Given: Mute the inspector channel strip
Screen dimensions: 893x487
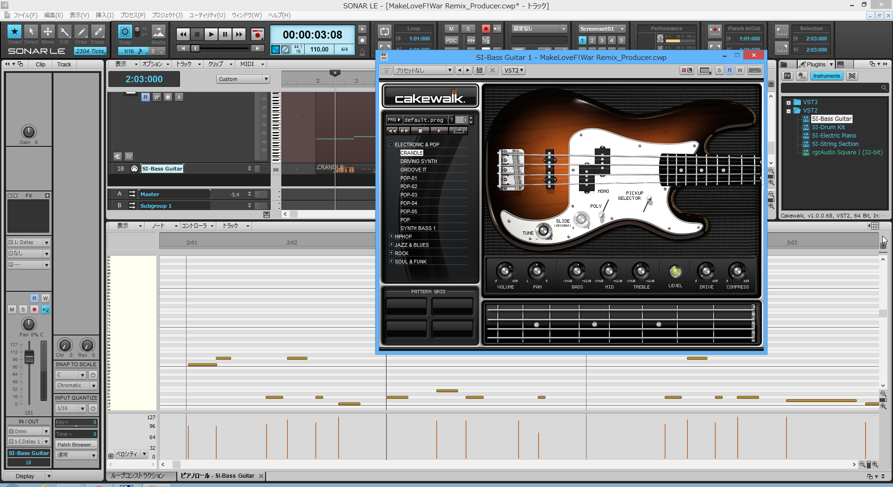Looking at the screenshot, I should tap(12, 309).
